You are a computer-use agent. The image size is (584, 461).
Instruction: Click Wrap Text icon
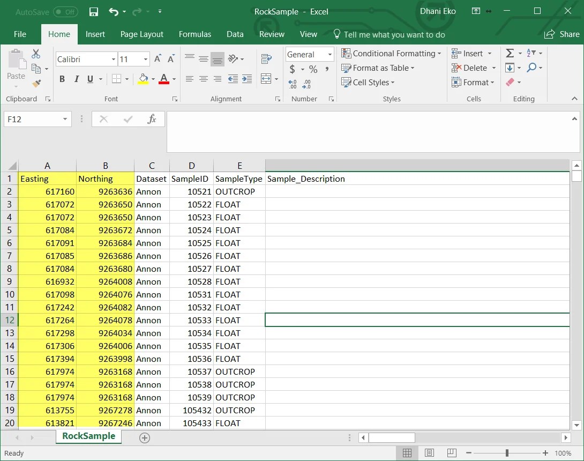click(266, 58)
